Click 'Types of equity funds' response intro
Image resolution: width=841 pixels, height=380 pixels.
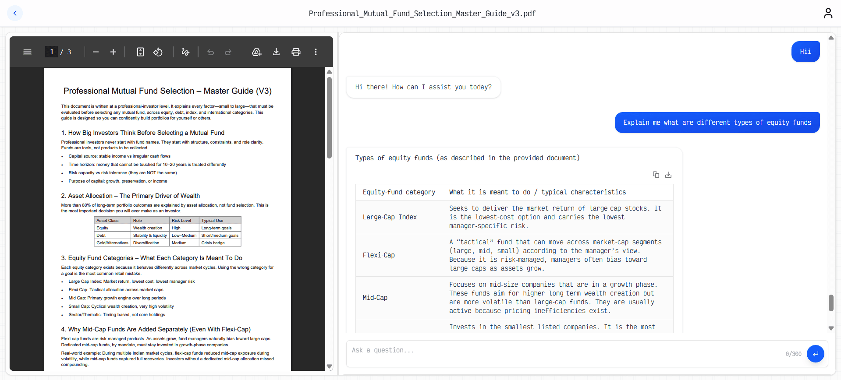point(467,158)
